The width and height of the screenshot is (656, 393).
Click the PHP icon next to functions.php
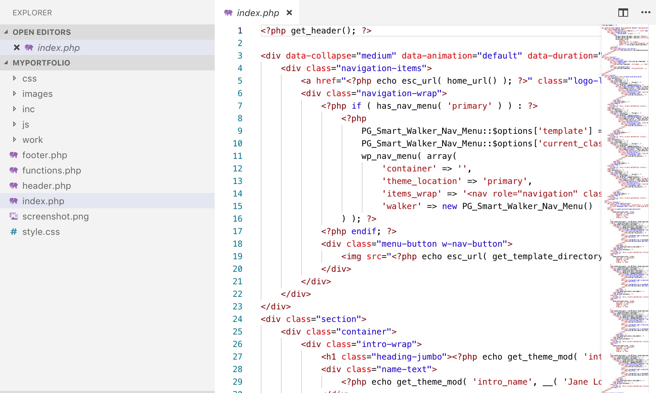14,170
